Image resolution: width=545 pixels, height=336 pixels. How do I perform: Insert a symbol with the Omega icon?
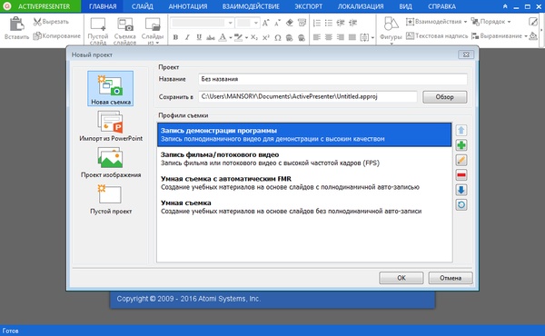point(278,37)
